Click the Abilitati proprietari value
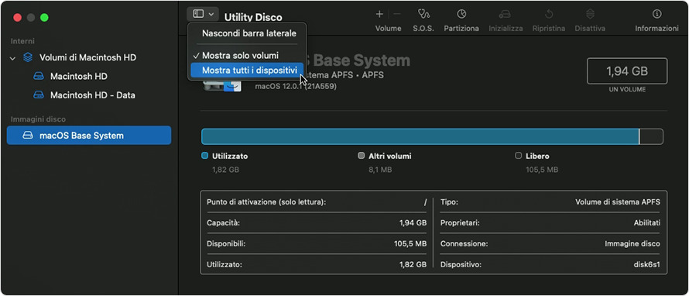 (x=647, y=223)
